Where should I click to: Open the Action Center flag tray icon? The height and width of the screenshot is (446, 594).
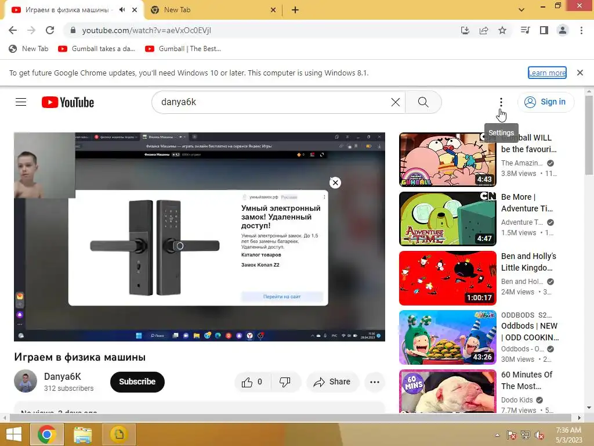(x=511, y=435)
